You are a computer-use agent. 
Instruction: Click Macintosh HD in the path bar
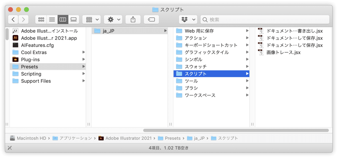(28, 138)
